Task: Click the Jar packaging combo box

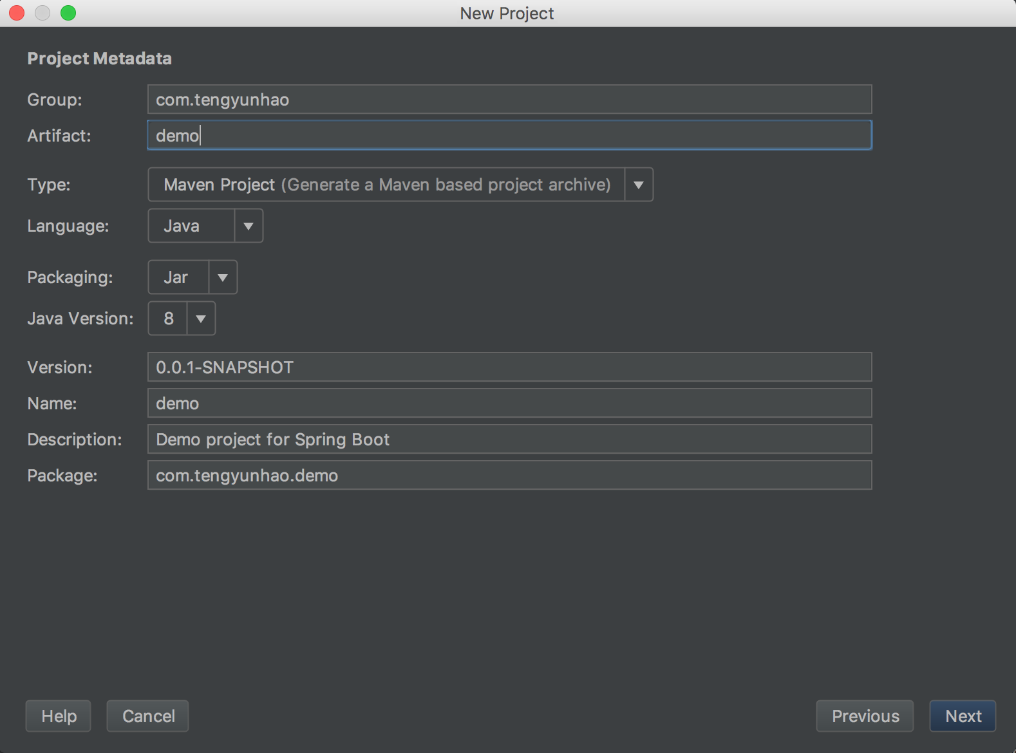Action: pos(178,278)
